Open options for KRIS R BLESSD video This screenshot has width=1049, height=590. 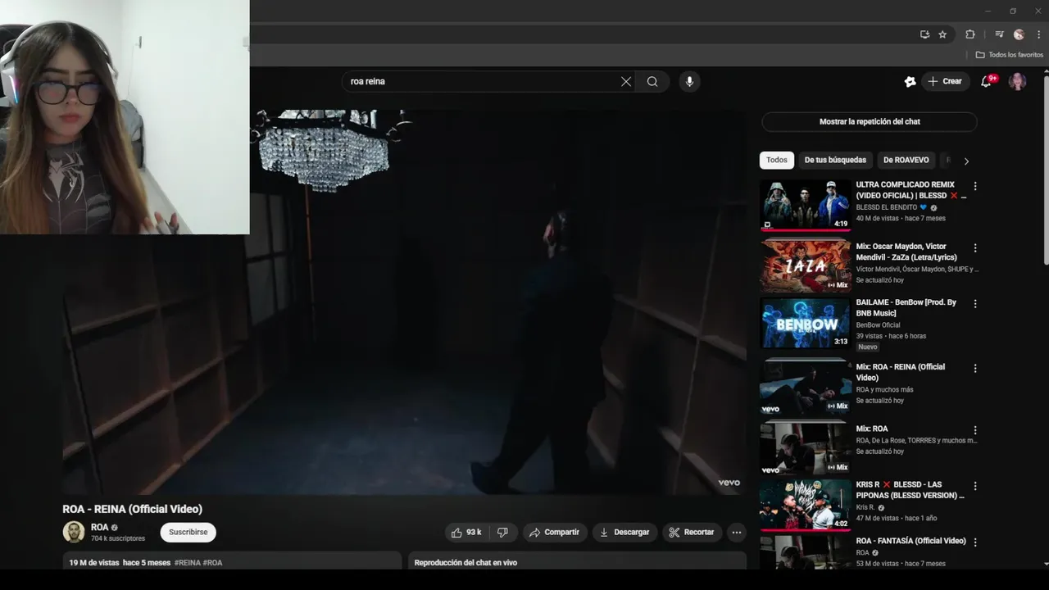[x=975, y=486]
